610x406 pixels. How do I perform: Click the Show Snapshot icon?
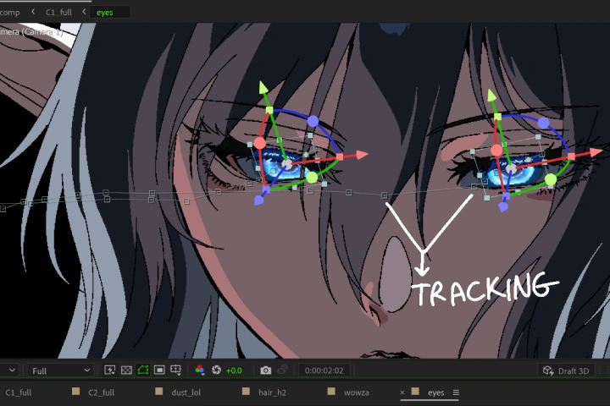coord(282,370)
